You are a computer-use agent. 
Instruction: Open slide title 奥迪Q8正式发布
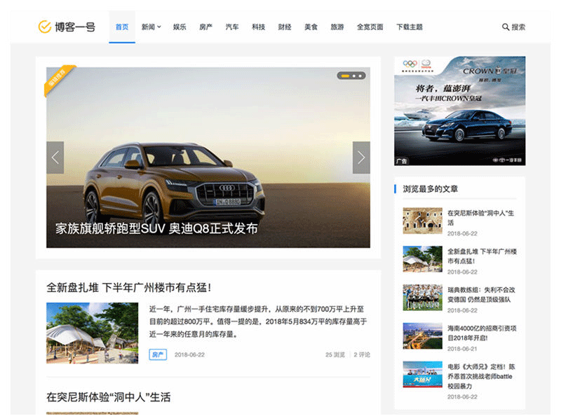click(156, 228)
